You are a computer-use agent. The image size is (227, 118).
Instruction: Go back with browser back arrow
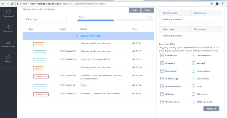pos(3,4)
